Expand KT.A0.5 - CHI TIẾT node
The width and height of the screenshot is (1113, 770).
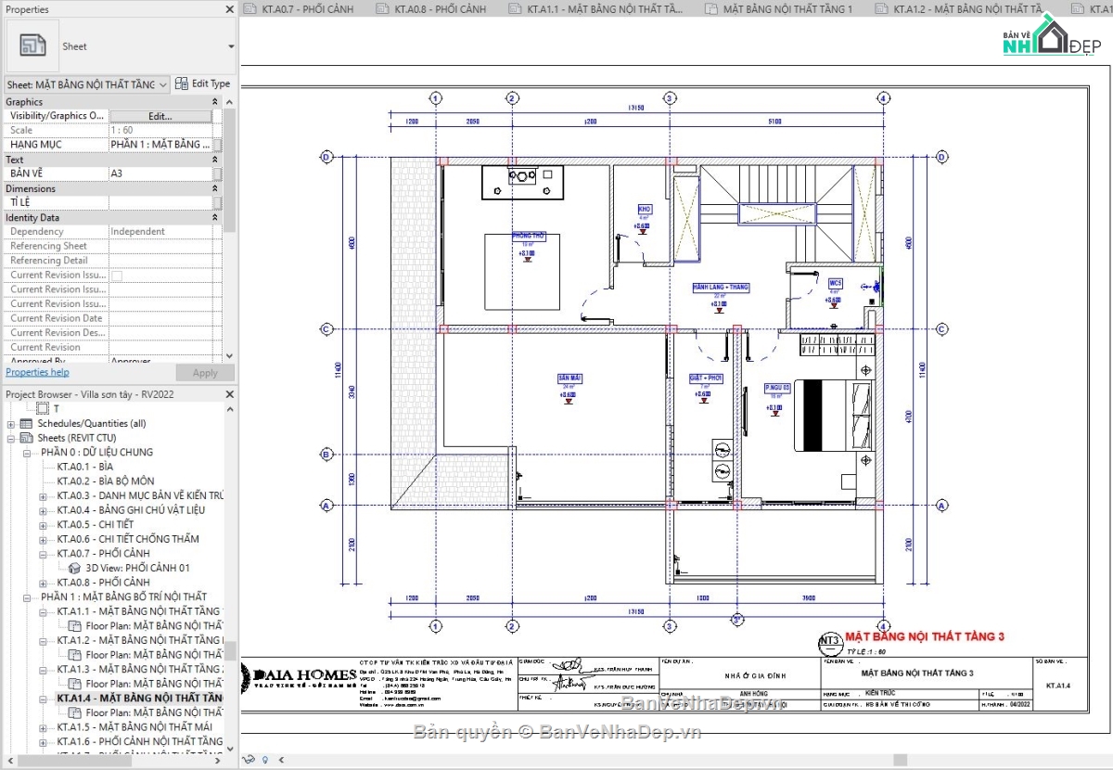(x=43, y=525)
